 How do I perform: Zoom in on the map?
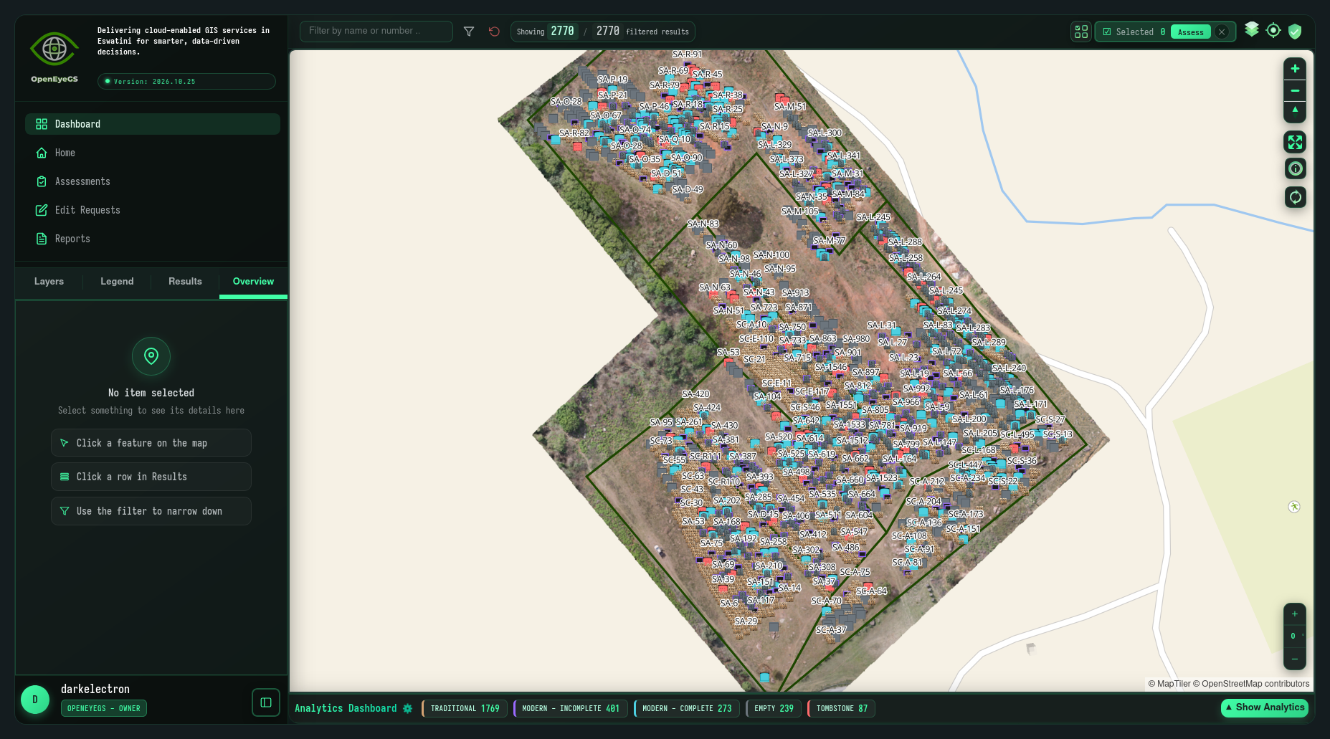click(1295, 69)
